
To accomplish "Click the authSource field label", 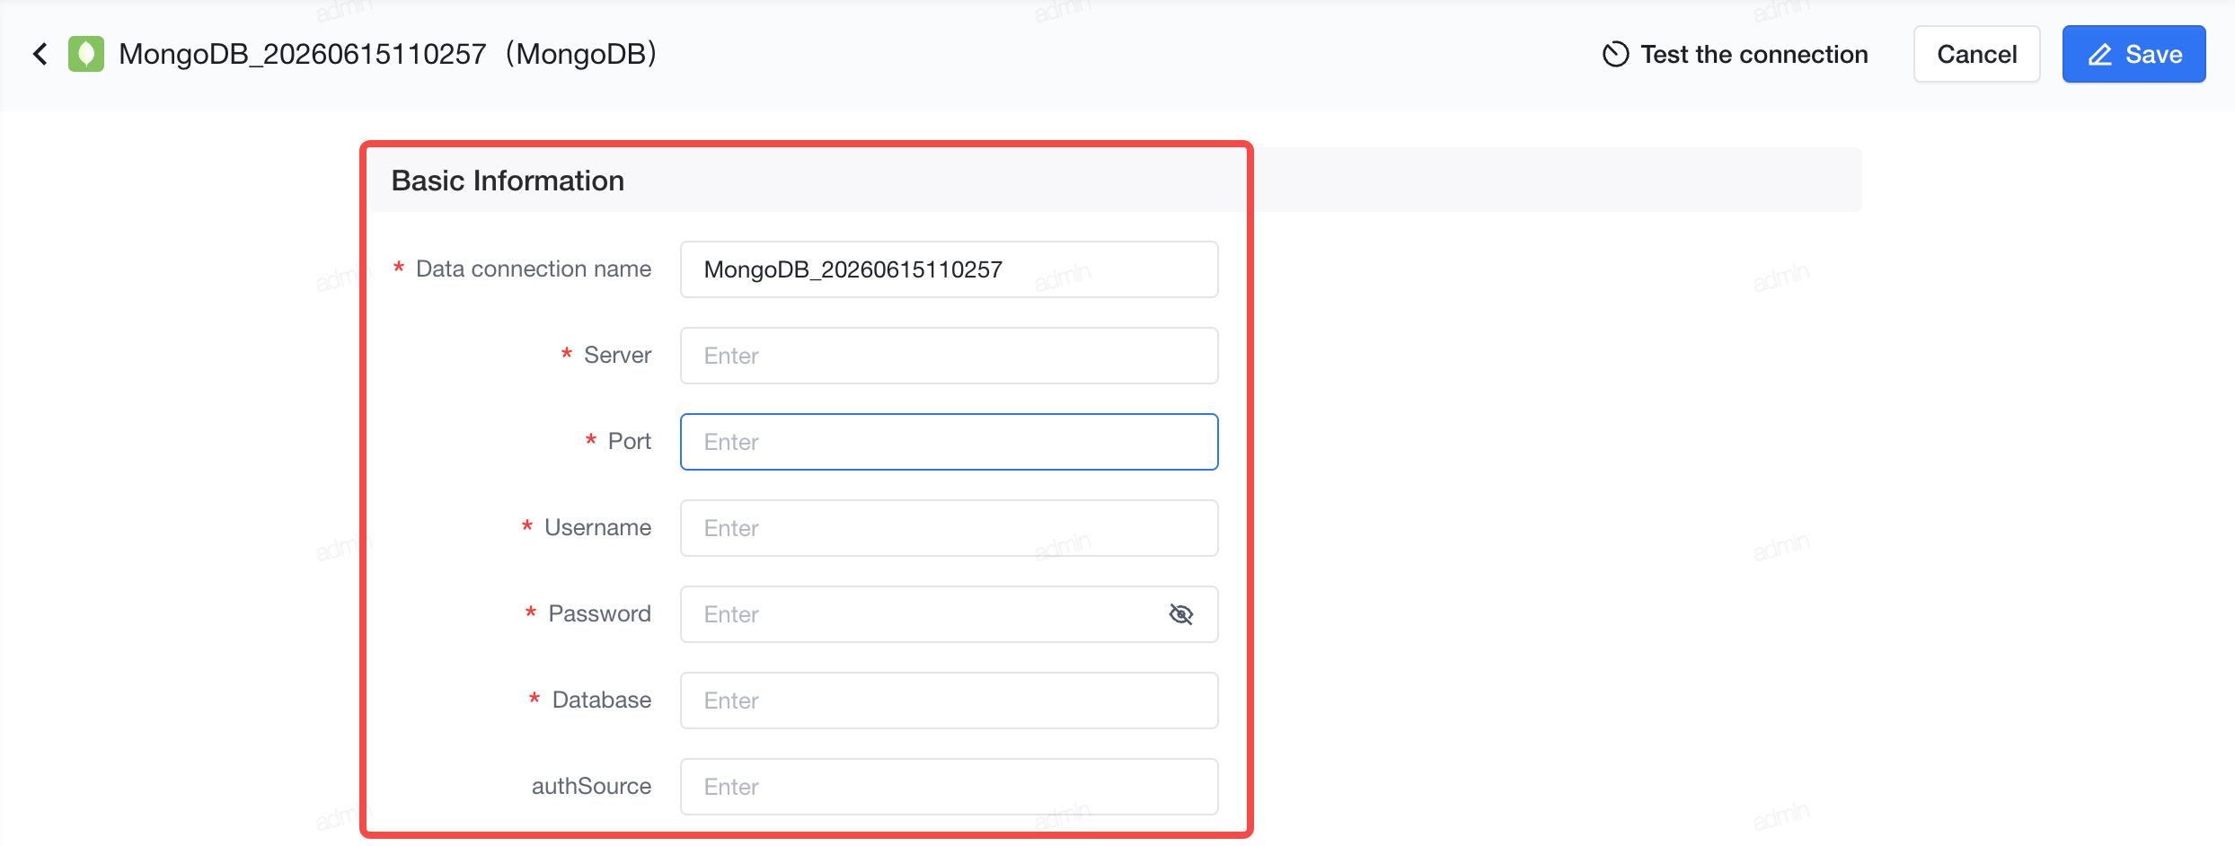I will click(591, 787).
